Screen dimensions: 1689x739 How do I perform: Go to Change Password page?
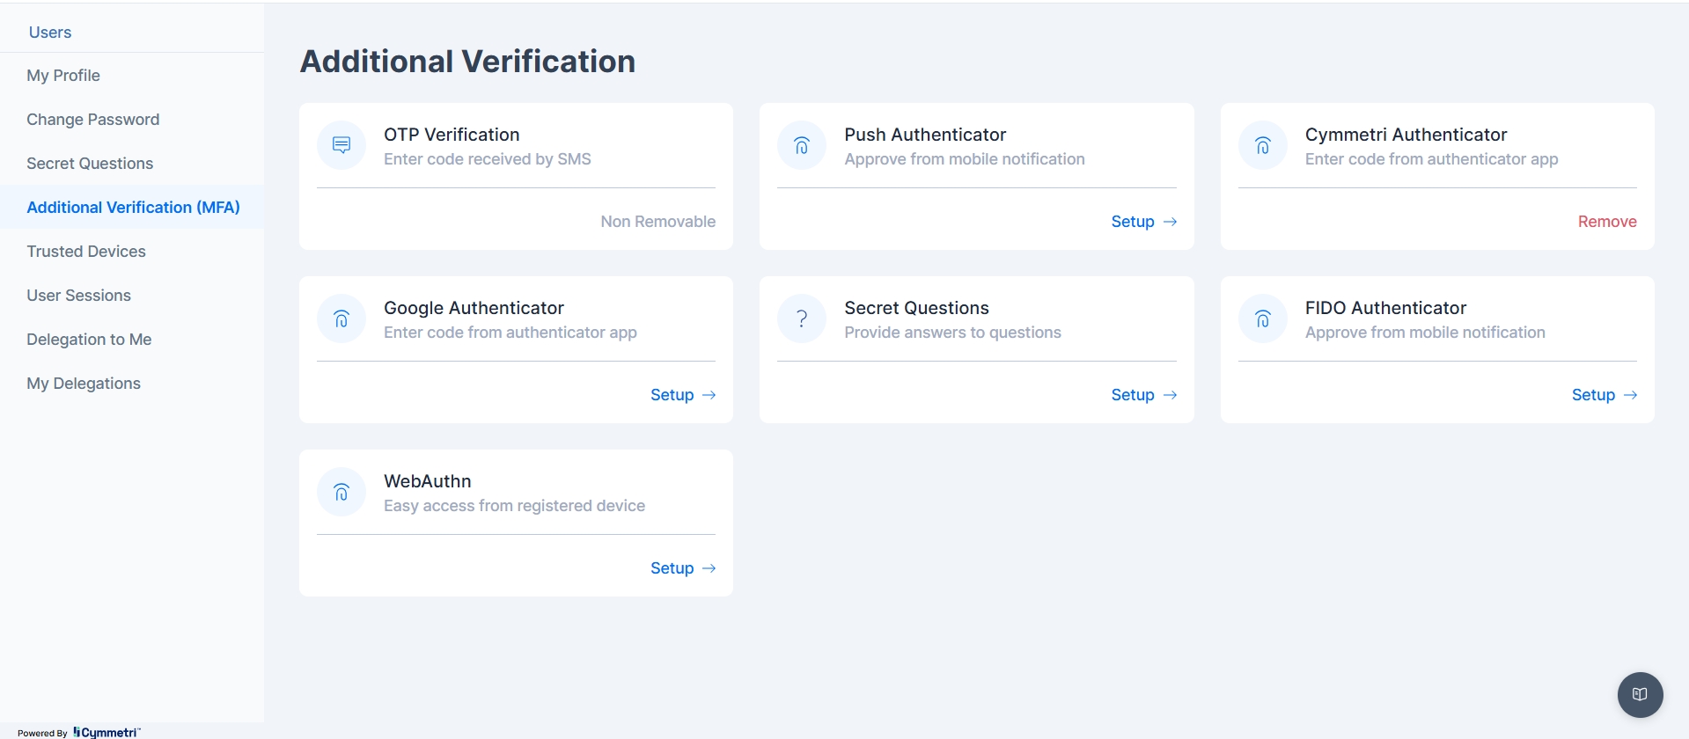tap(92, 120)
